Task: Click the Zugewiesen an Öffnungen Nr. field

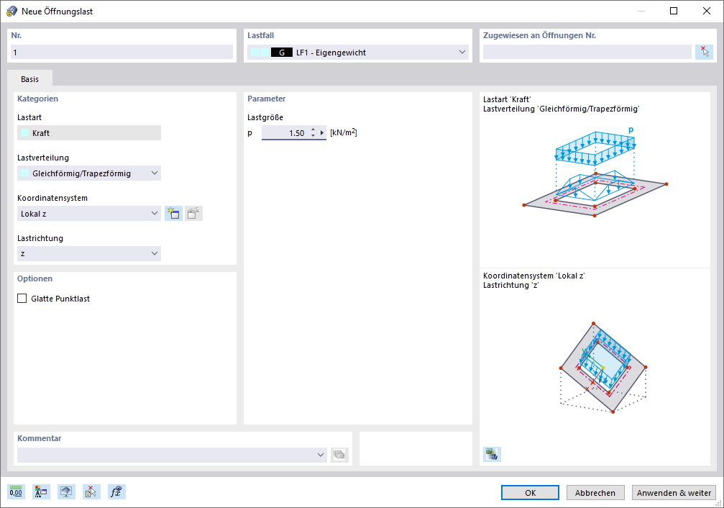Action: pos(587,53)
